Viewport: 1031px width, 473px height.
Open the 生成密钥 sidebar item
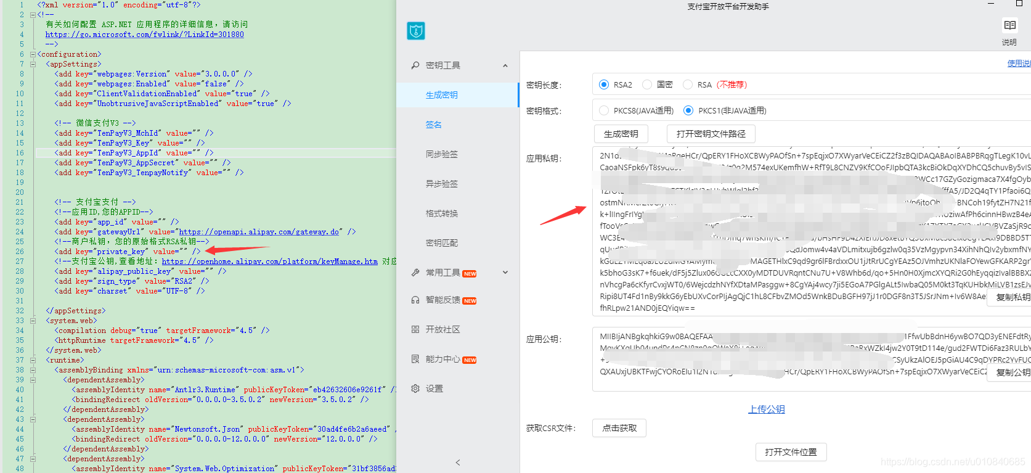(457, 95)
